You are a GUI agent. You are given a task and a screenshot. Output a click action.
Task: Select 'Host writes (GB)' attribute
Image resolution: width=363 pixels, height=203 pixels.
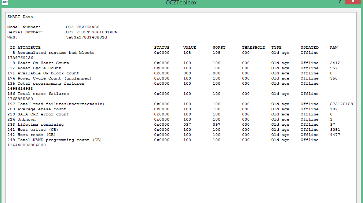38,130
